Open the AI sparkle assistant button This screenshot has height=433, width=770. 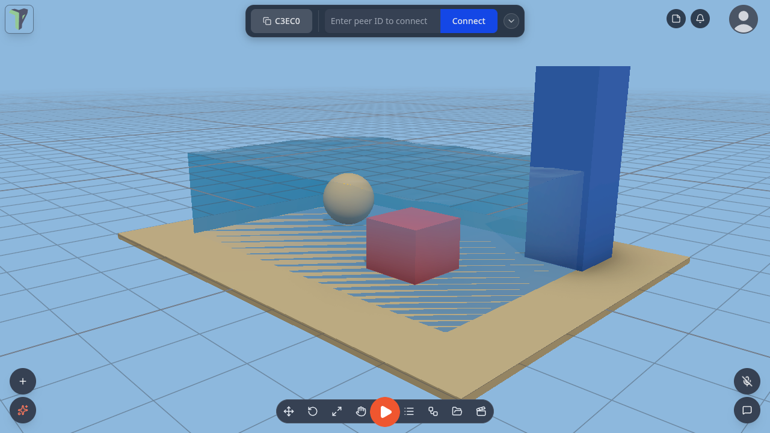23,410
